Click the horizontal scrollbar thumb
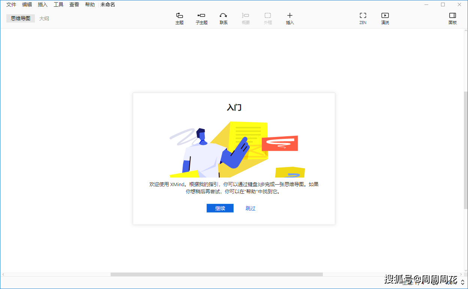Viewport: 468px width, 289px height. pos(216,274)
